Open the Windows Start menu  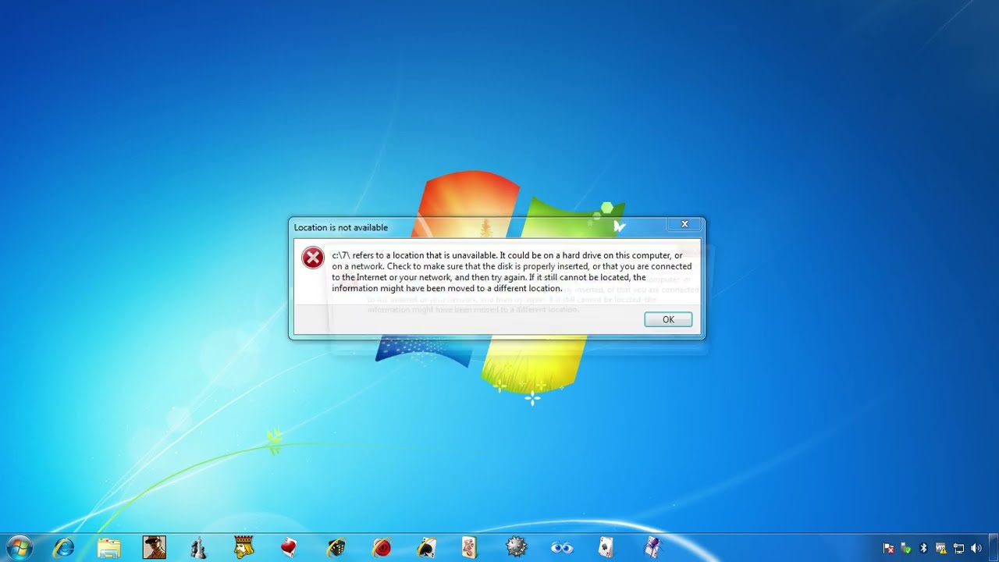(x=19, y=548)
